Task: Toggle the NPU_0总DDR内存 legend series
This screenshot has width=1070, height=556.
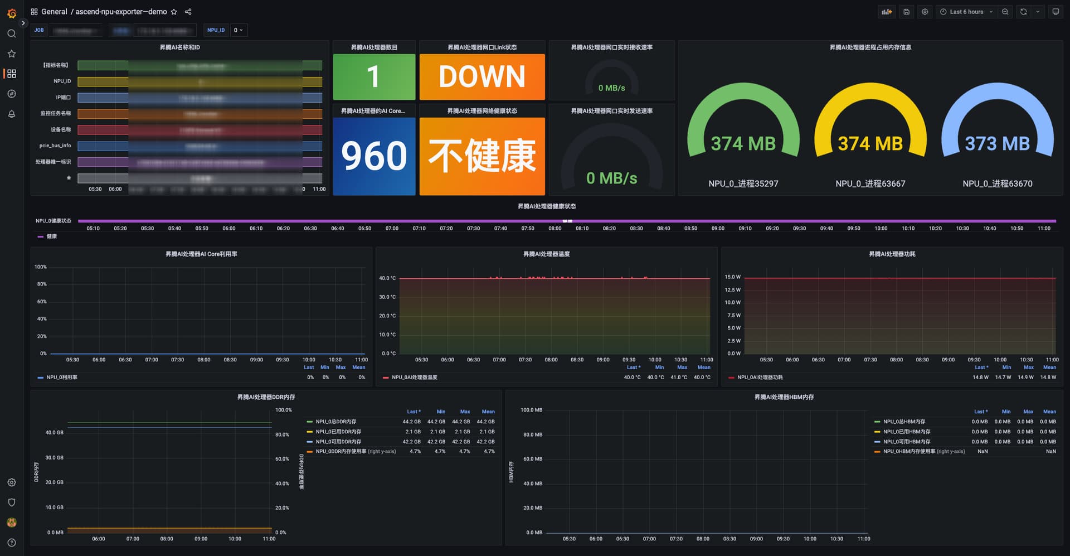Action: click(x=335, y=422)
